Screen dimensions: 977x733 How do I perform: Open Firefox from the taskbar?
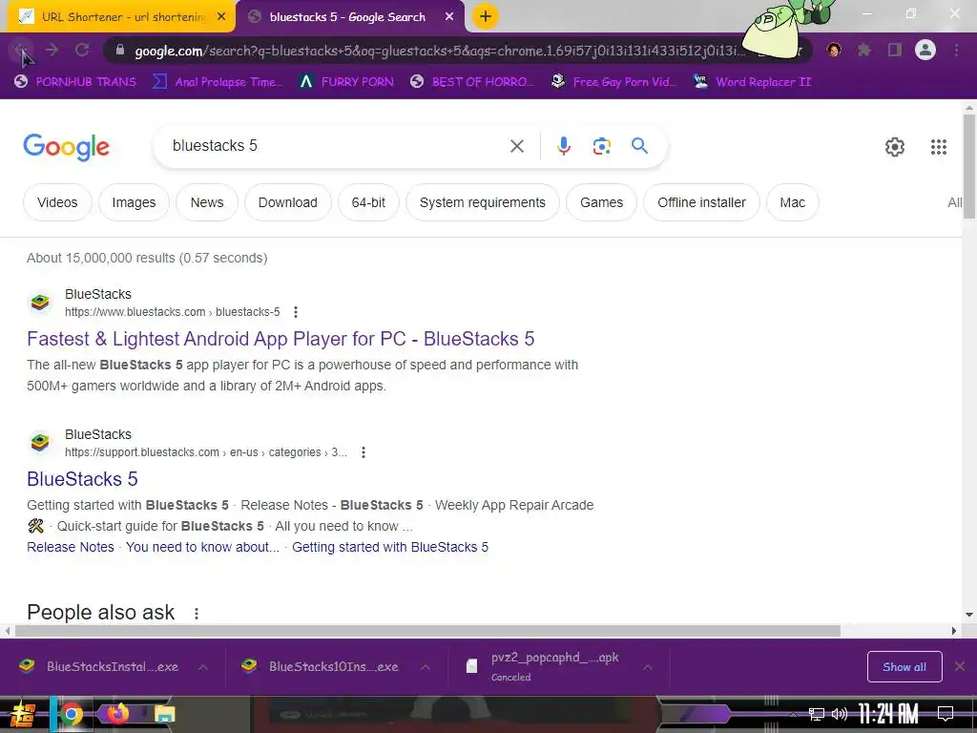tap(117, 713)
